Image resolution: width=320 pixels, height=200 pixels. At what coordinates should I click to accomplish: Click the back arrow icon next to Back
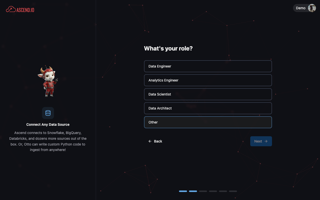(x=150, y=141)
